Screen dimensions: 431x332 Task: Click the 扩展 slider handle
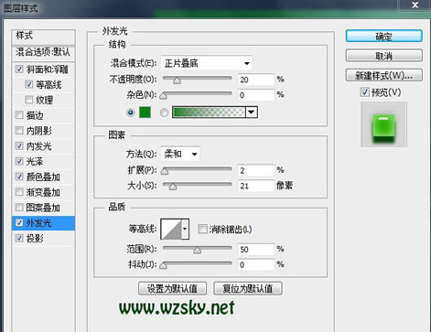165,171
